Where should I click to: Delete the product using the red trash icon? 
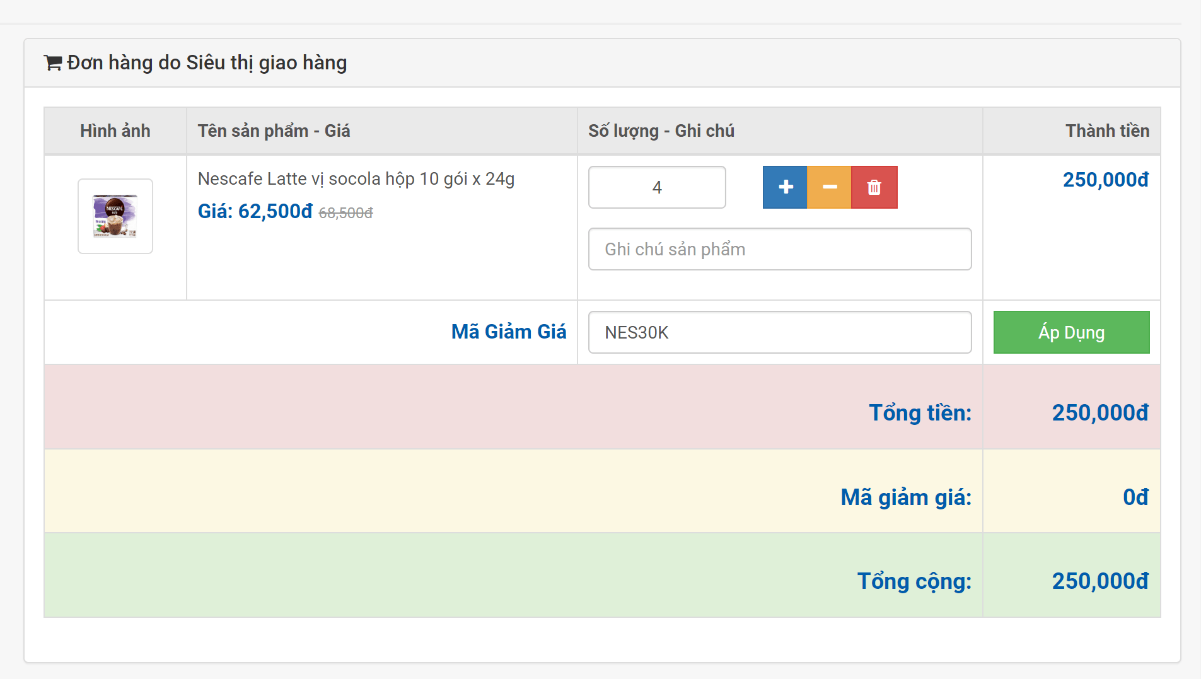(874, 187)
